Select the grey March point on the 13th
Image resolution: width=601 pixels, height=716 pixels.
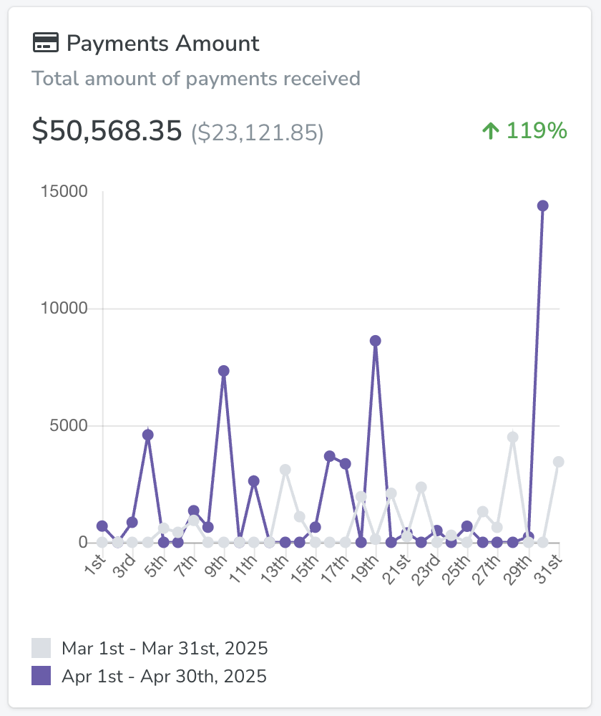tap(285, 470)
